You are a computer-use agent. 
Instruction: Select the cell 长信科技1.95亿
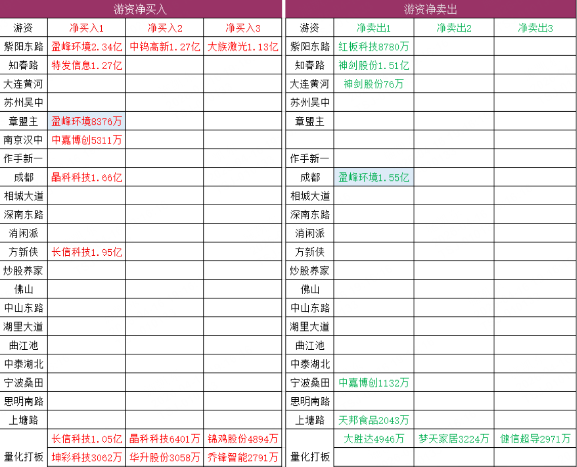(87, 252)
